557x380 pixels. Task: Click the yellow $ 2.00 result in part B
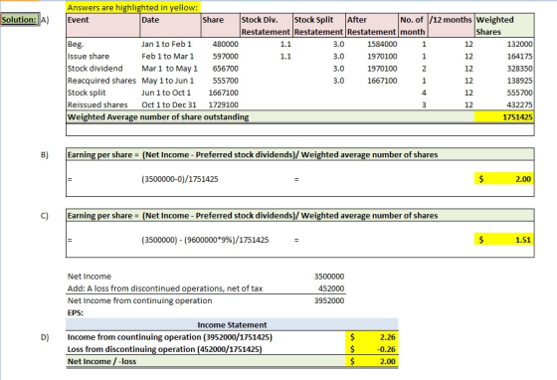pyautogui.click(x=504, y=179)
